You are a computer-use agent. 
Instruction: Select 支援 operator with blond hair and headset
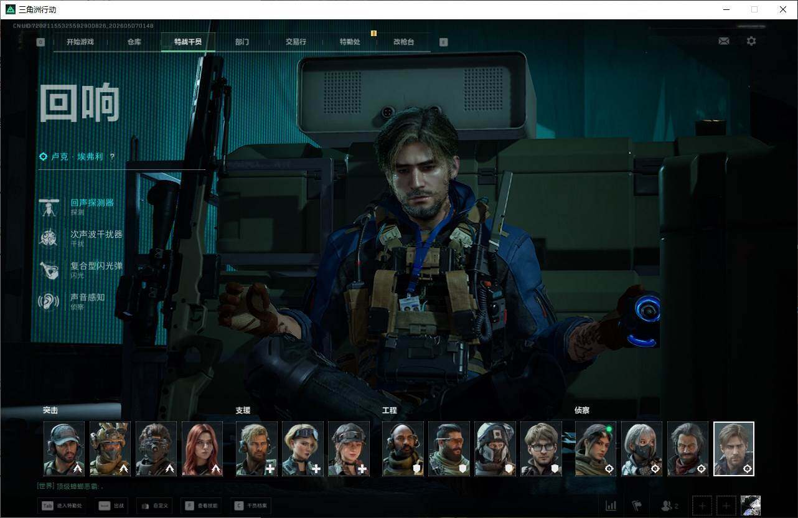pos(256,449)
